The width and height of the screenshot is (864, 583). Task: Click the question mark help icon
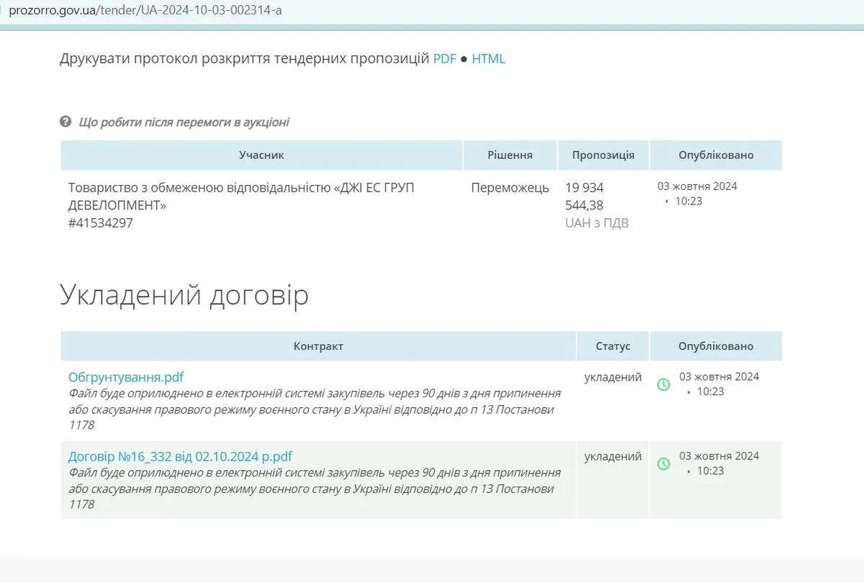tap(66, 122)
